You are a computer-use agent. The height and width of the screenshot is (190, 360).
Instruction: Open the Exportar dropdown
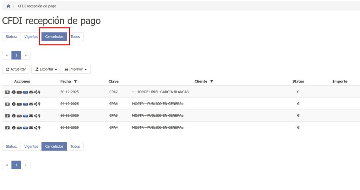coord(46,69)
